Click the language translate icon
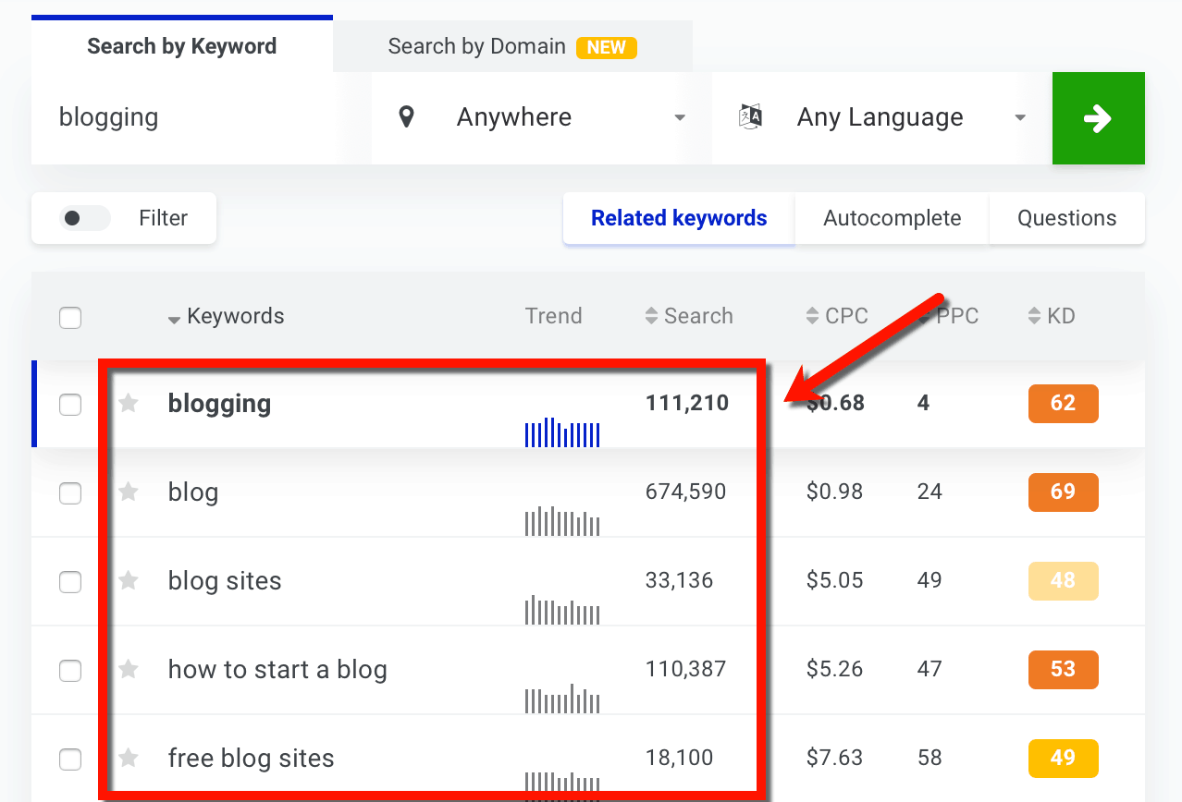 [x=750, y=117]
